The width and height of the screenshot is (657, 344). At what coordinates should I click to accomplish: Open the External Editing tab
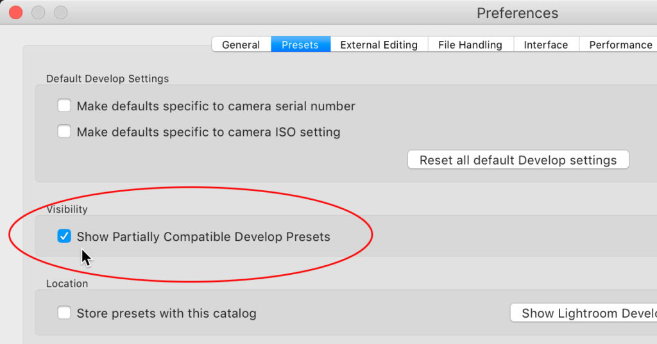(x=379, y=45)
